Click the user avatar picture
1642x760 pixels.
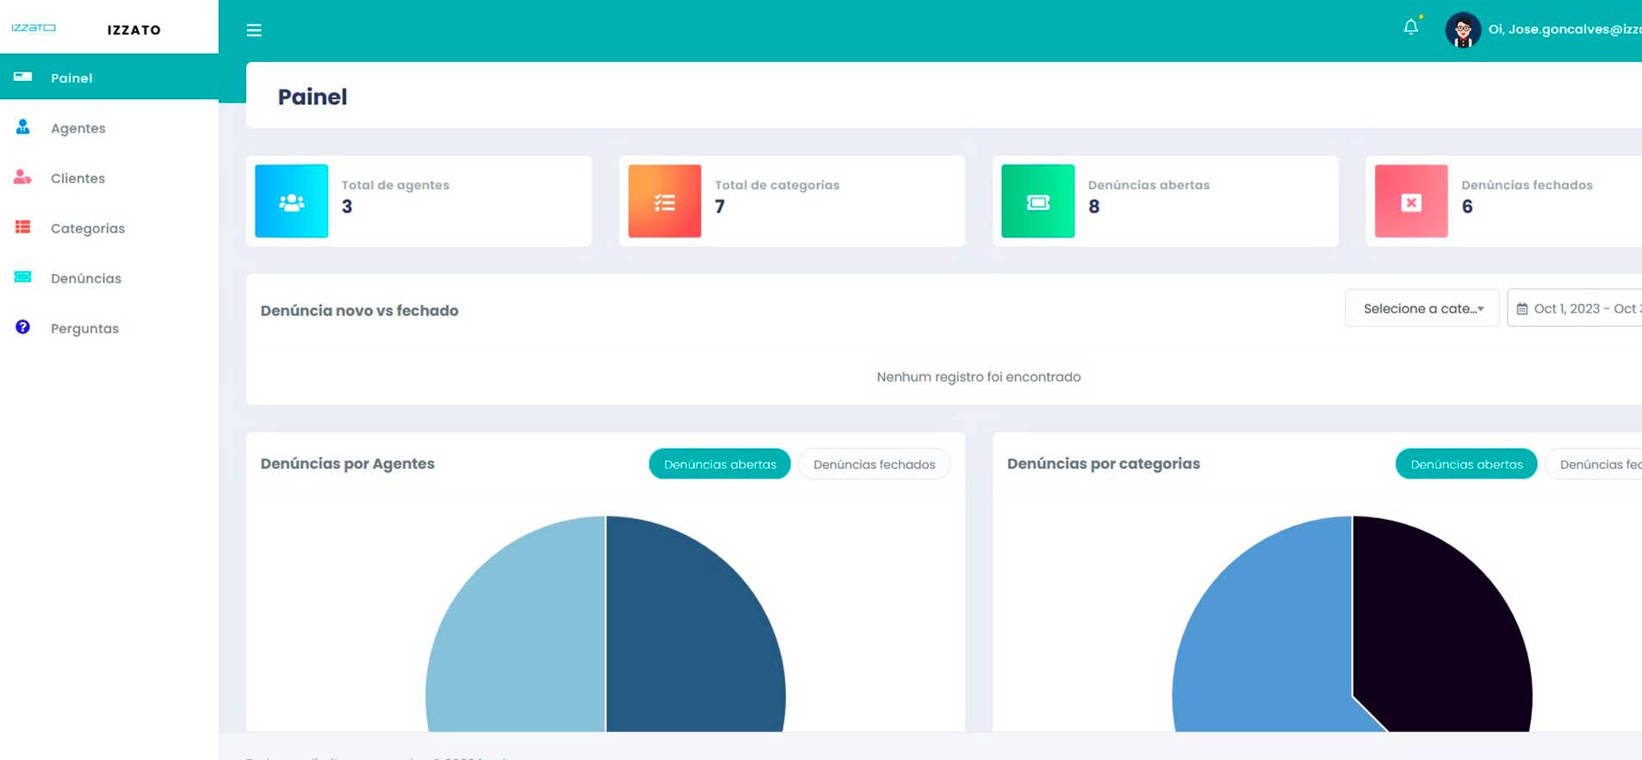tap(1462, 30)
